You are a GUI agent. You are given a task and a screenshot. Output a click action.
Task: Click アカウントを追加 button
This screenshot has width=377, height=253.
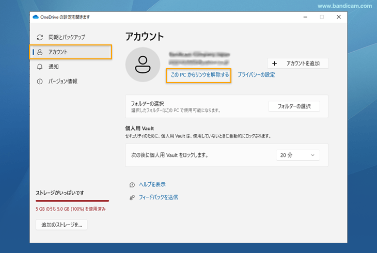tap(298, 64)
